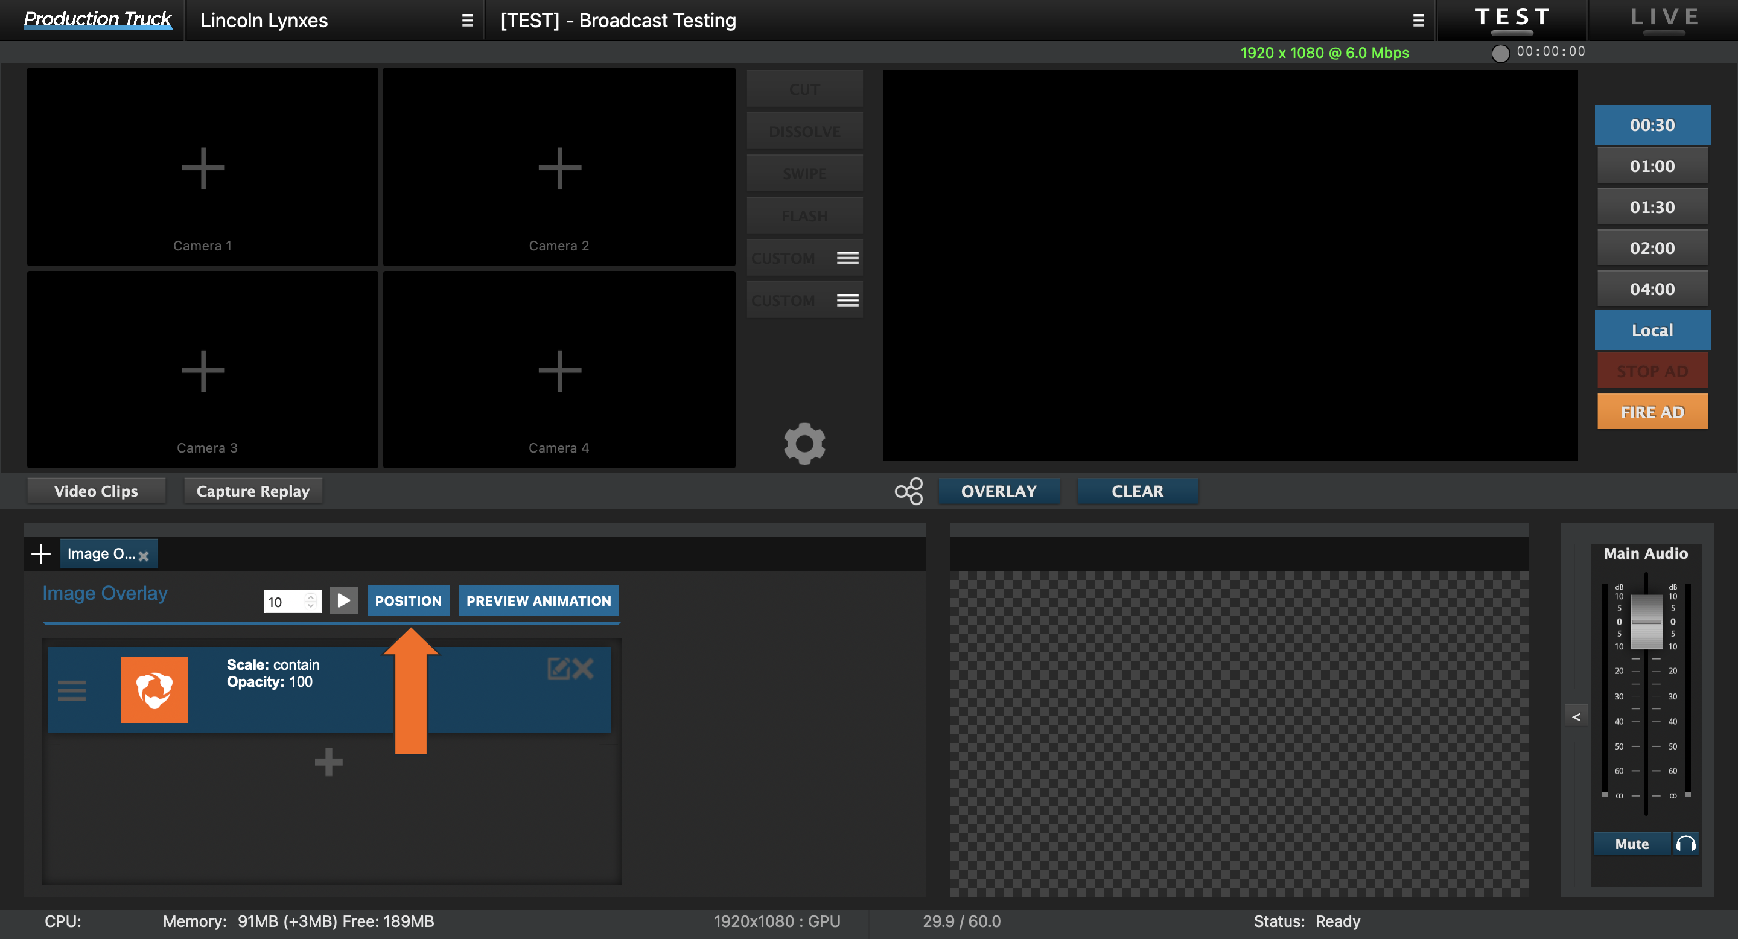
Task: Click the FIRE AD button
Action: pyautogui.click(x=1652, y=412)
